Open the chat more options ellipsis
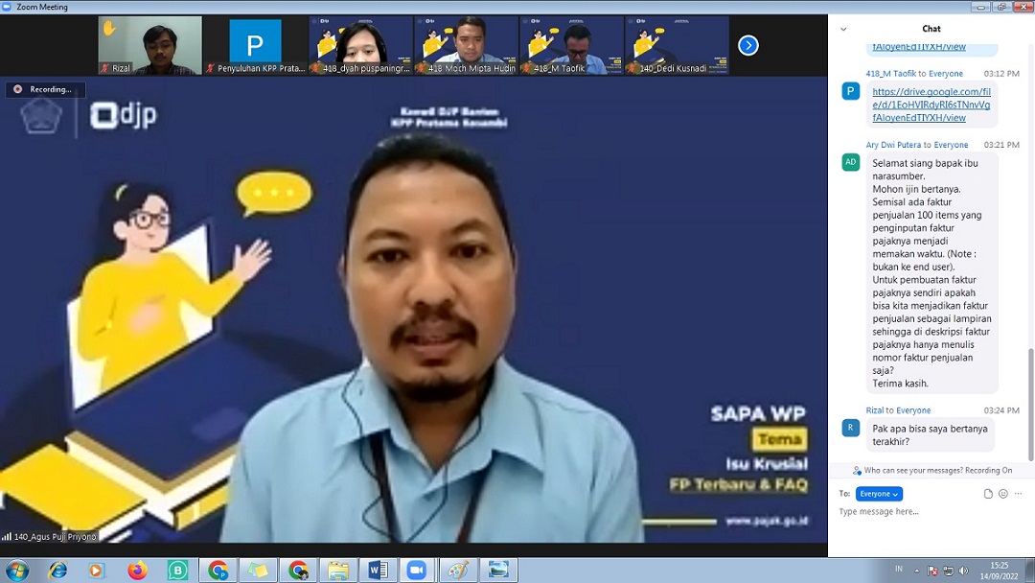The height and width of the screenshot is (583, 1035). 1018,494
